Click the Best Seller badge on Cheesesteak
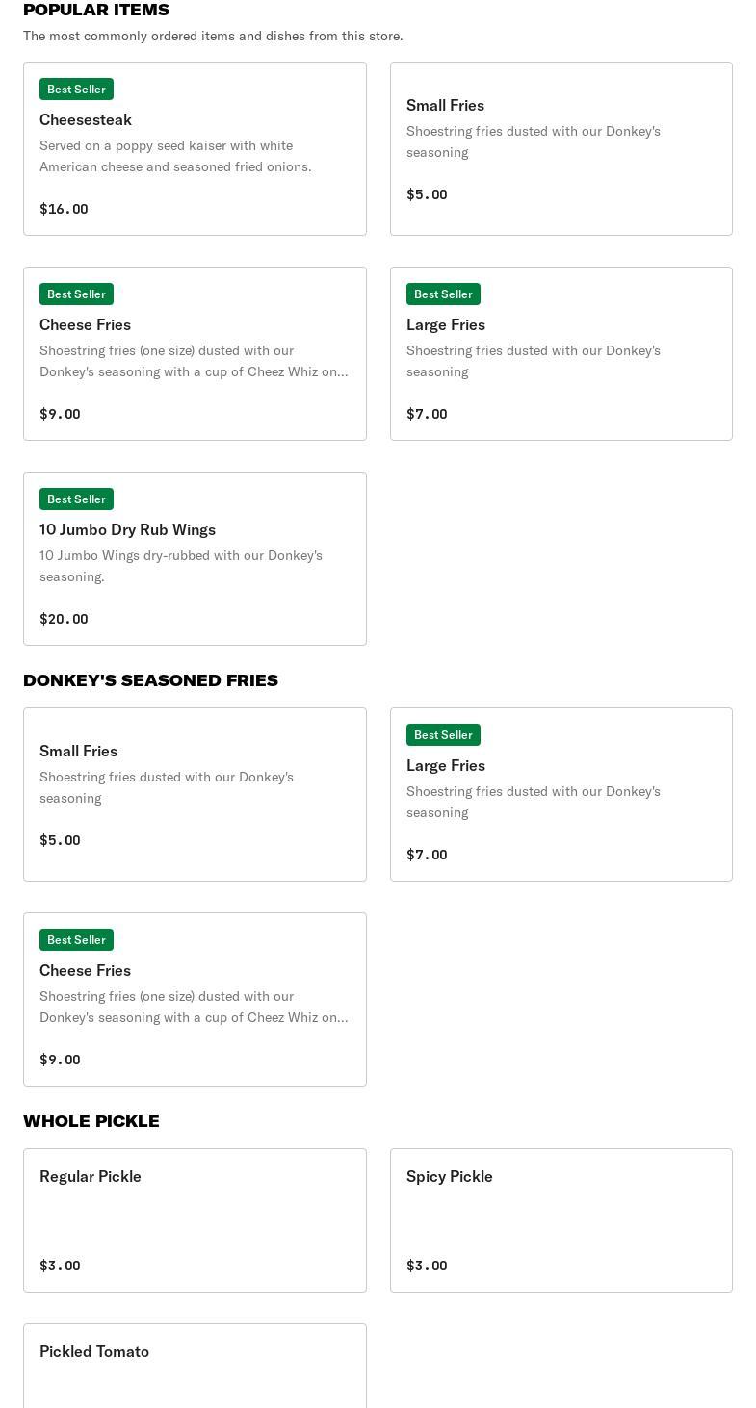Image resolution: width=756 pixels, height=1408 pixels. (x=76, y=89)
